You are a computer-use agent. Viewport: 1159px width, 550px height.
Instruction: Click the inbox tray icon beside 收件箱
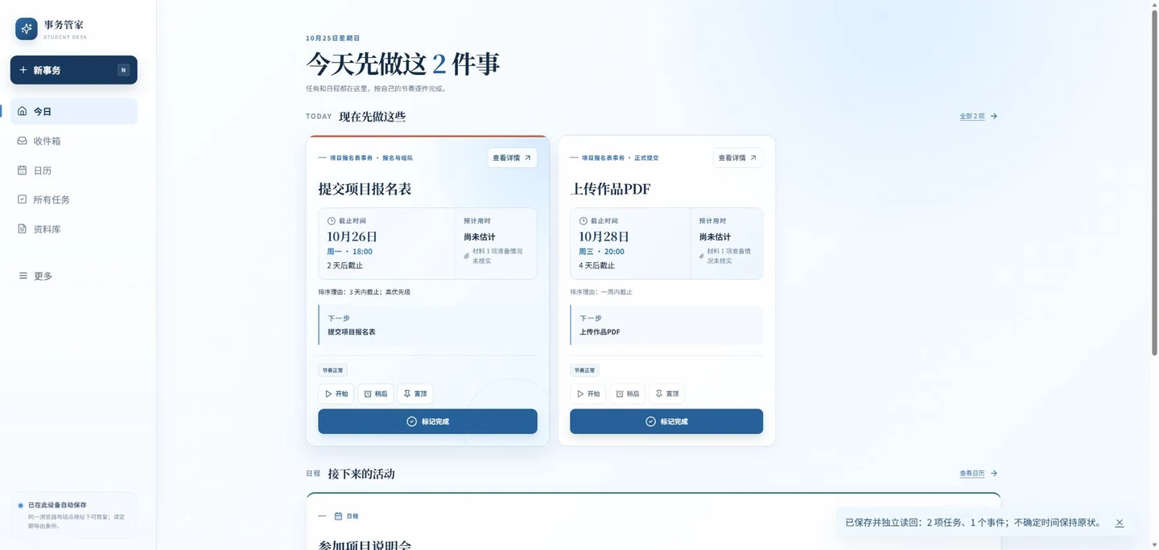point(23,141)
